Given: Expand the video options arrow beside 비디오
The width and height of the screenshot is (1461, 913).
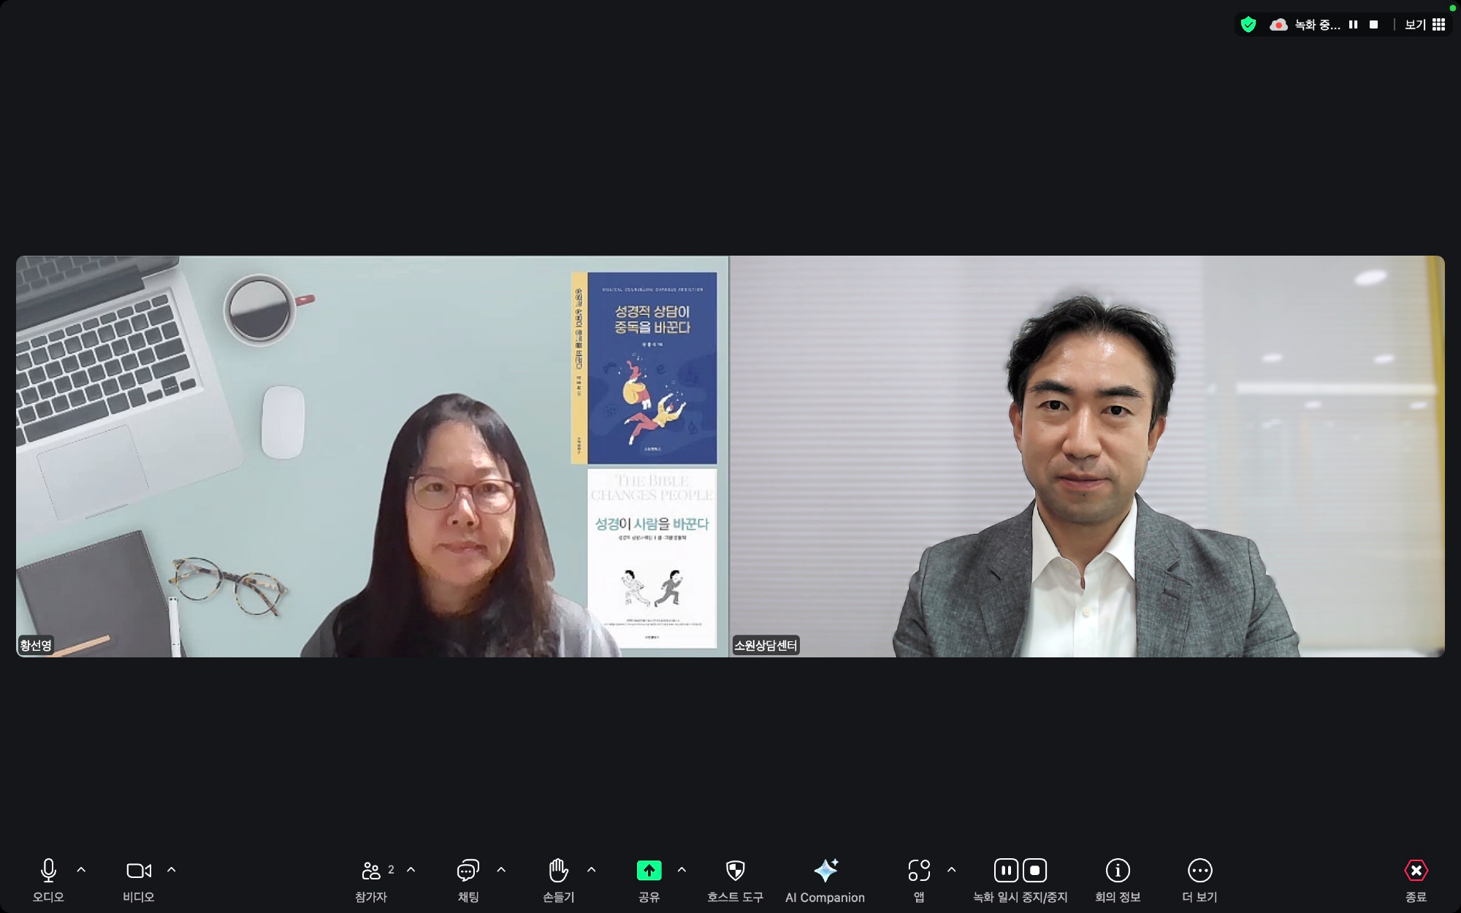Looking at the screenshot, I should [x=172, y=870].
